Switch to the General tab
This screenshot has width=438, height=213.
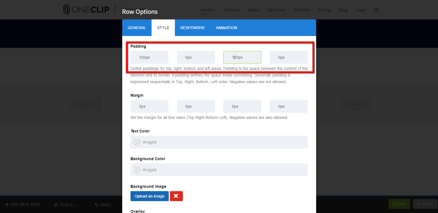pos(137,28)
